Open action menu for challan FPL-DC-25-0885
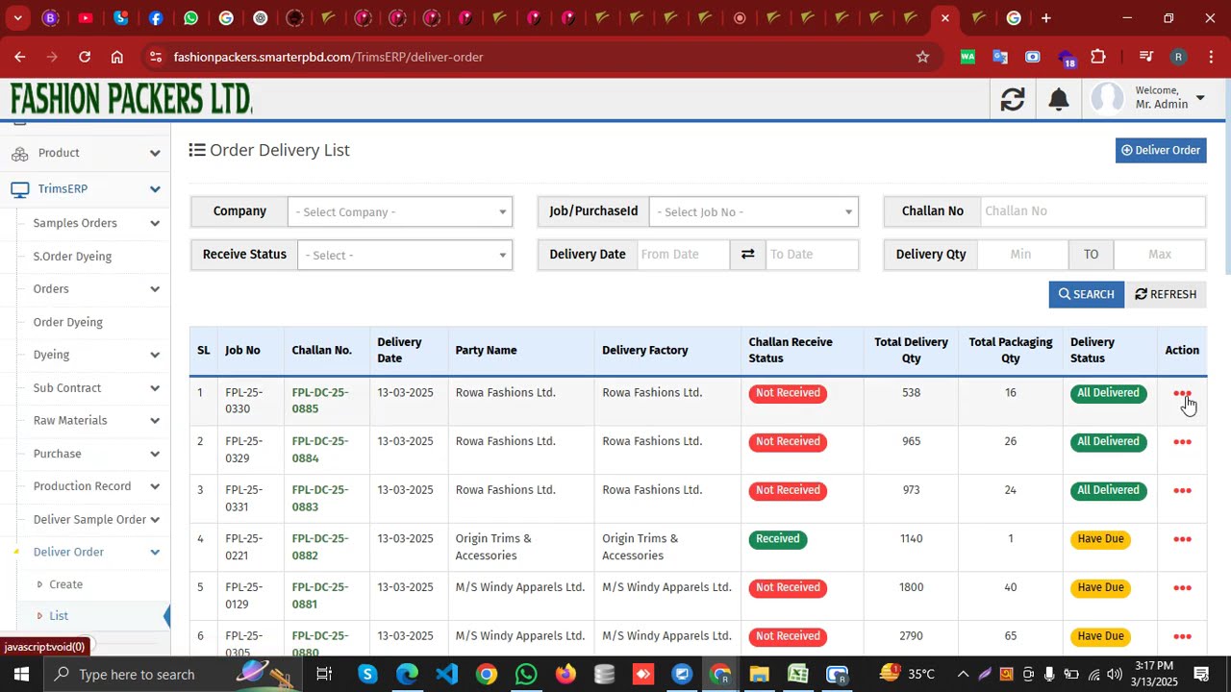Screen dimensions: 1231x692 1182,394
